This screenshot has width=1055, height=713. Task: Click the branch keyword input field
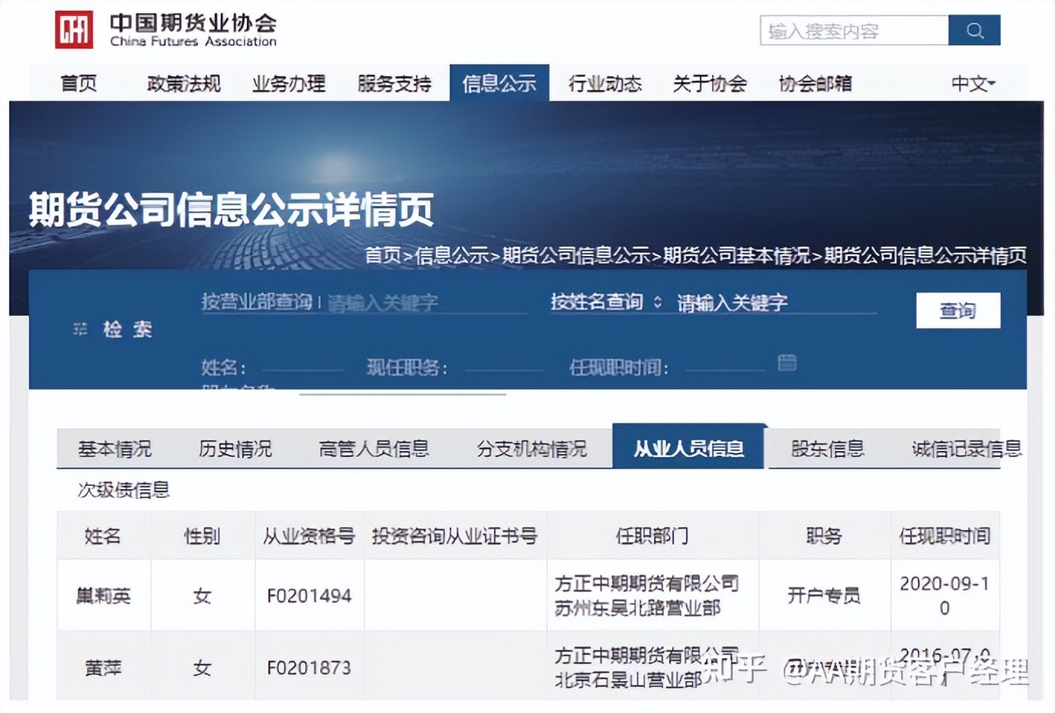pyautogui.click(x=427, y=302)
